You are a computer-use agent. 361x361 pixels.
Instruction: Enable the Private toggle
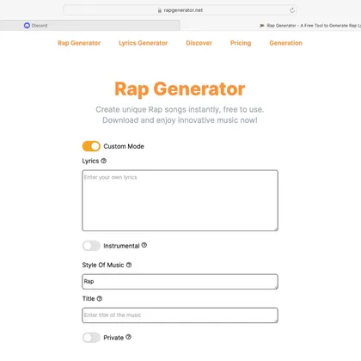coord(91,338)
